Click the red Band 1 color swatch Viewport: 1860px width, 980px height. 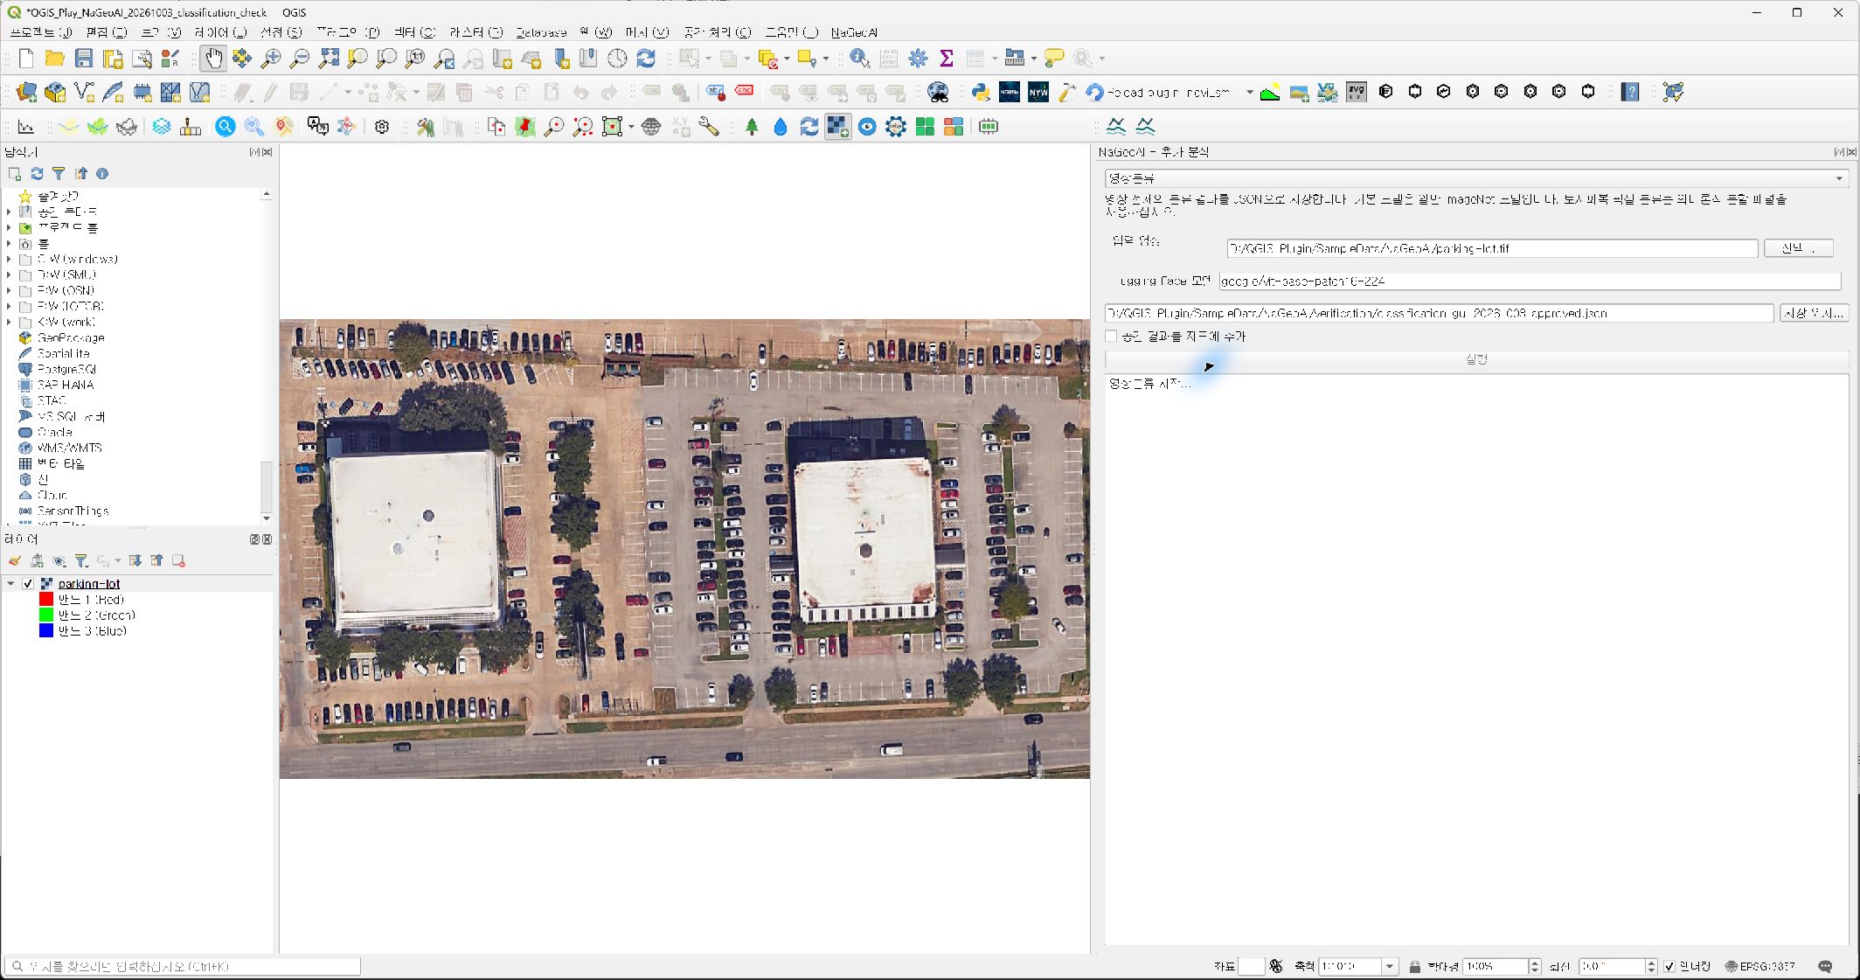46,600
